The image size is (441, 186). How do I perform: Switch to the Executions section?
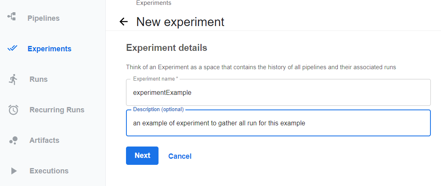pyautogui.click(x=49, y=171)
